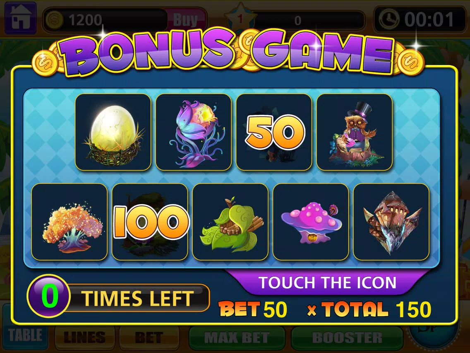Click the TOUCH THE ICON banner
Image resolution: width=470 pixels, height=353 pixels.
click(x=327, y=283)
